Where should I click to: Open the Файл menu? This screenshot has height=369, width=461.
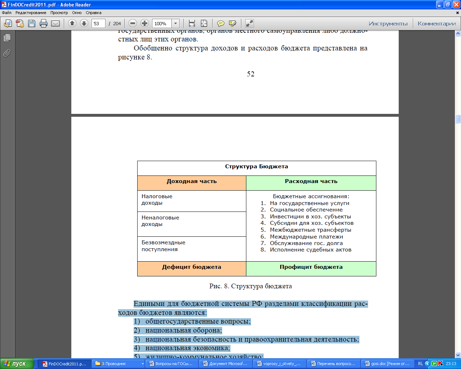click(6, 13)
